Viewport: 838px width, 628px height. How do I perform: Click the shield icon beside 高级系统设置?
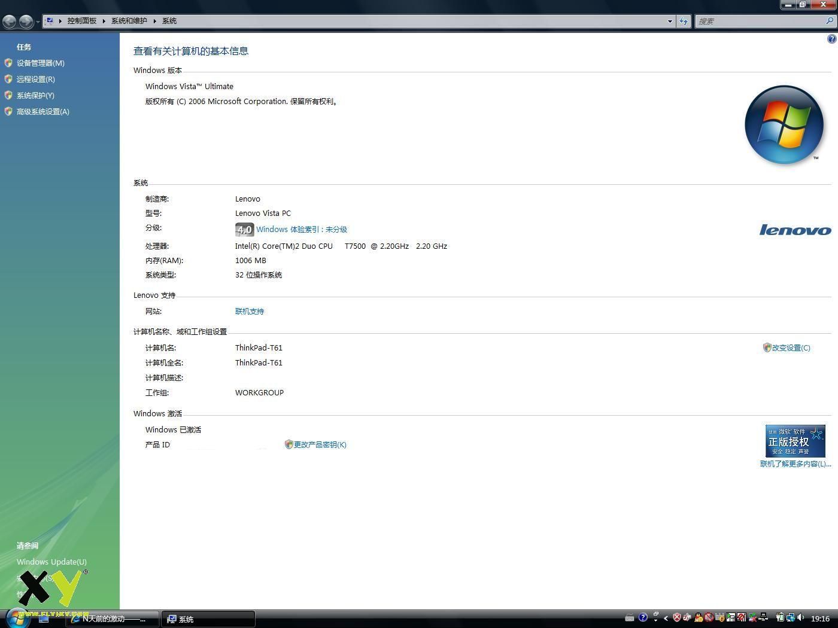[8, 111]
